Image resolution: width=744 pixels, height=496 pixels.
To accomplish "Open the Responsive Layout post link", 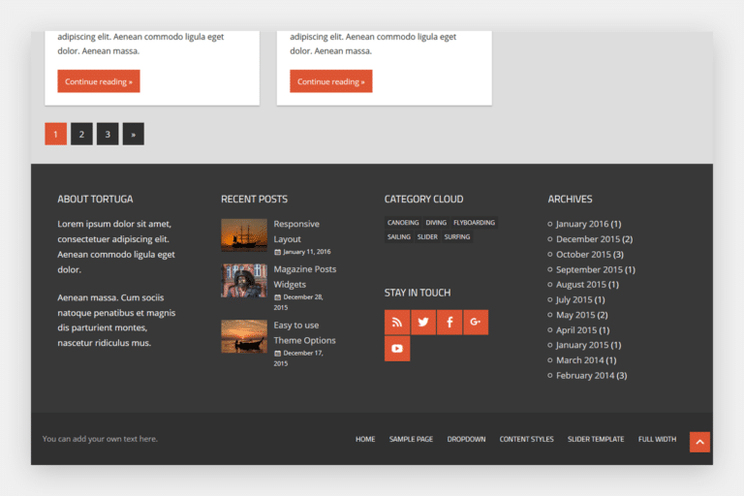I will 296,232.
